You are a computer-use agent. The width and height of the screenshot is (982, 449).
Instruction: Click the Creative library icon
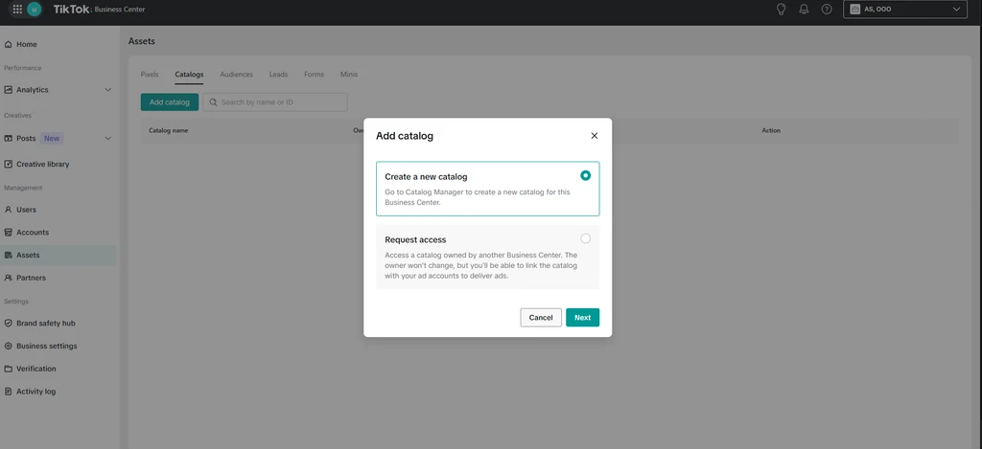[8, 165]
